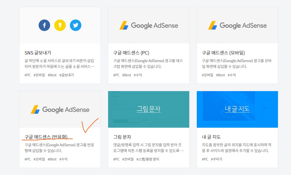Open the SNS 글보내기 plugin title
Viewport: 291px width, 175px height.
(x=38, y=53)
